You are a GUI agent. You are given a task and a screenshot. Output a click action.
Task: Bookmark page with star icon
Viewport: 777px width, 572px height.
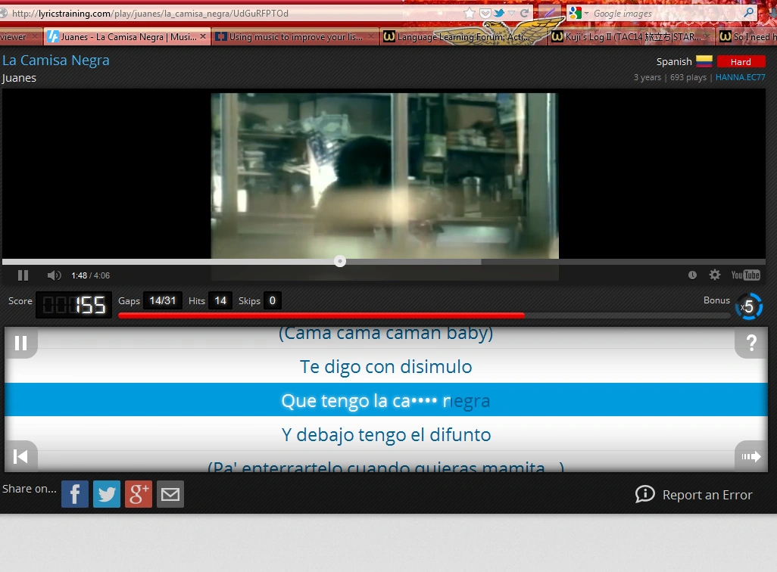(470, 14)
